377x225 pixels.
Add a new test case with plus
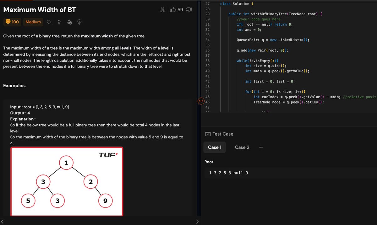click(261, 147)
